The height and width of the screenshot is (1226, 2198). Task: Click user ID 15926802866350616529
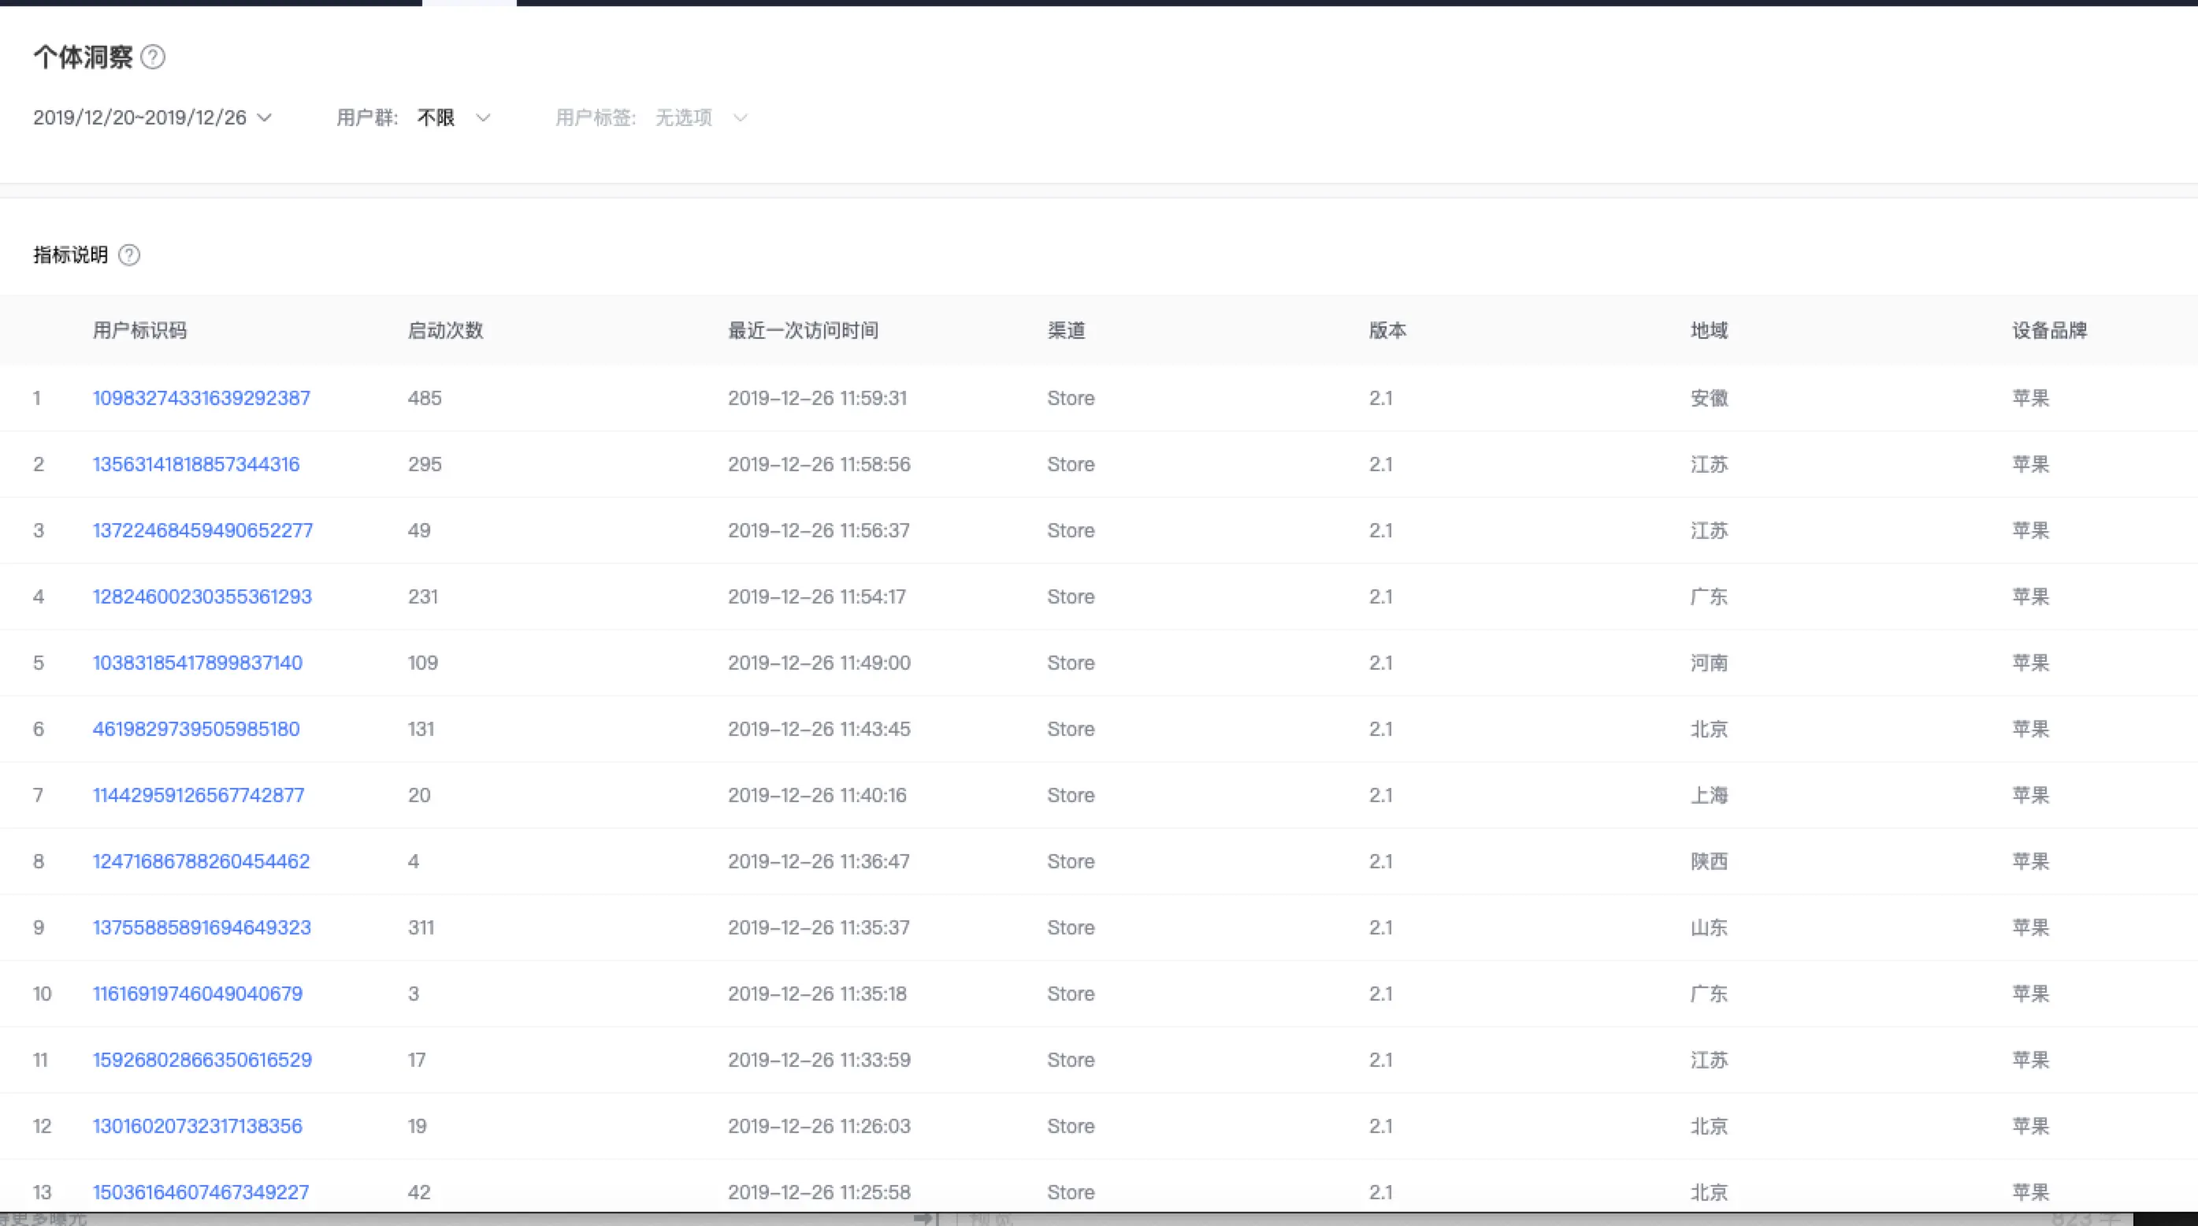(x=202, y=1060)
